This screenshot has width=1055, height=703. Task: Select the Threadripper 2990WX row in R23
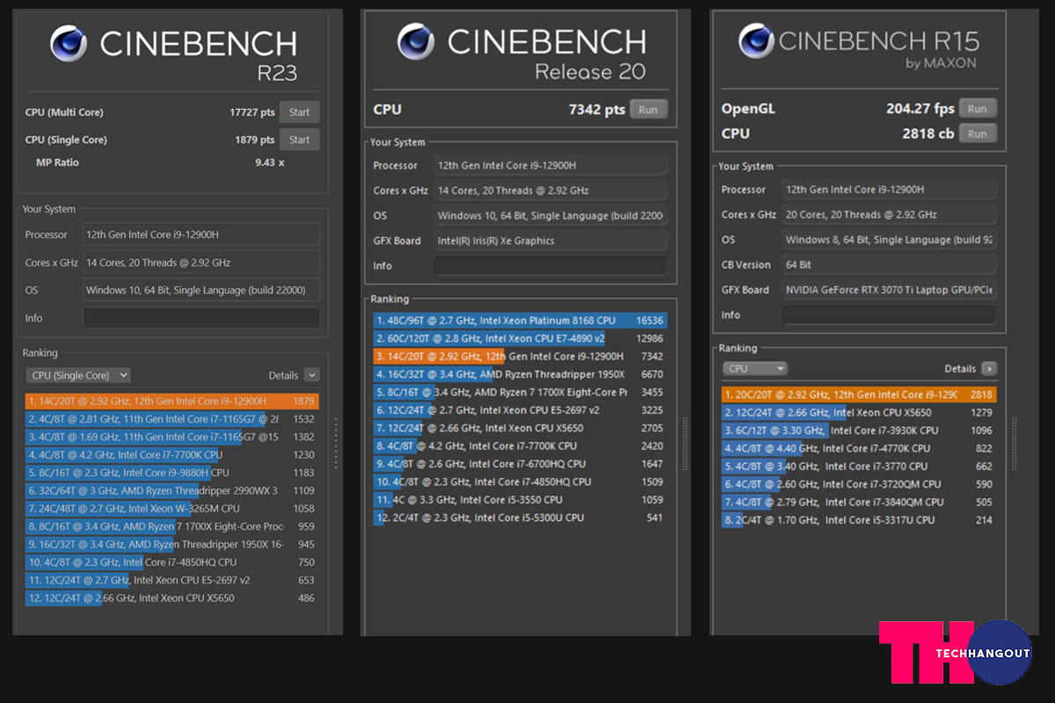172,490
